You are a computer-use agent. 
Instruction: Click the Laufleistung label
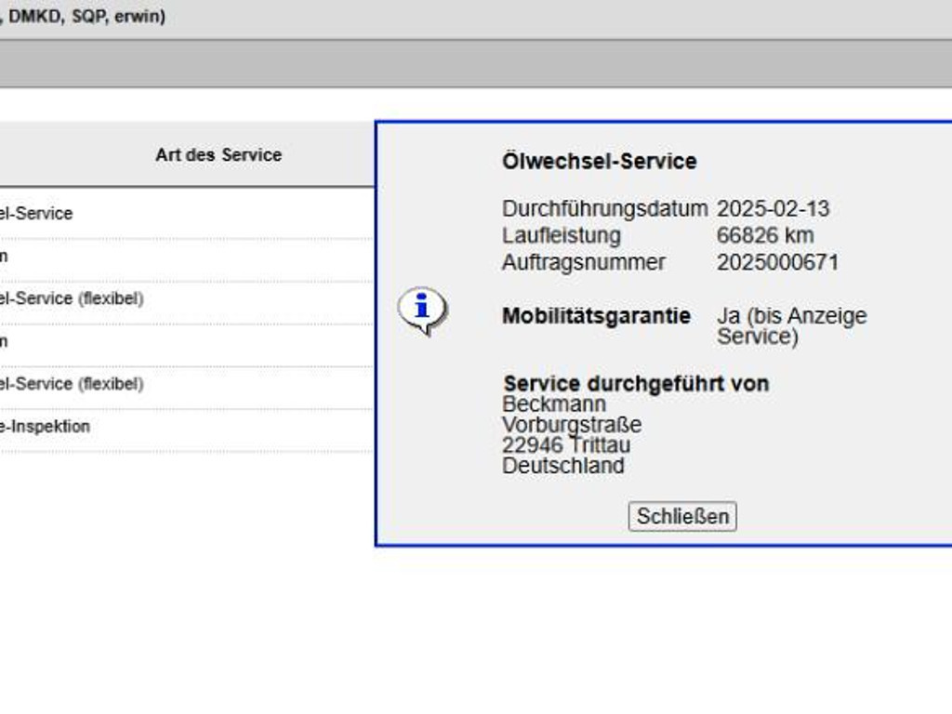pos(561,235)
